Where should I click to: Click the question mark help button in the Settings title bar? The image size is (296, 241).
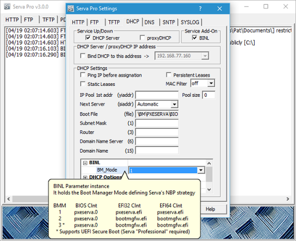point(200,8)
